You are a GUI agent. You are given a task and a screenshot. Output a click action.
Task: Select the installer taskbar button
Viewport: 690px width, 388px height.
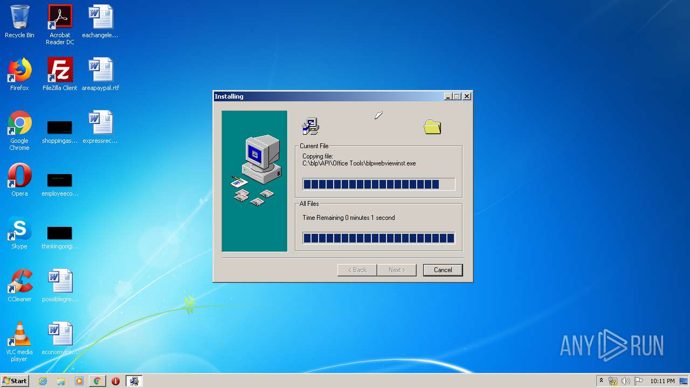click(134, 381)
